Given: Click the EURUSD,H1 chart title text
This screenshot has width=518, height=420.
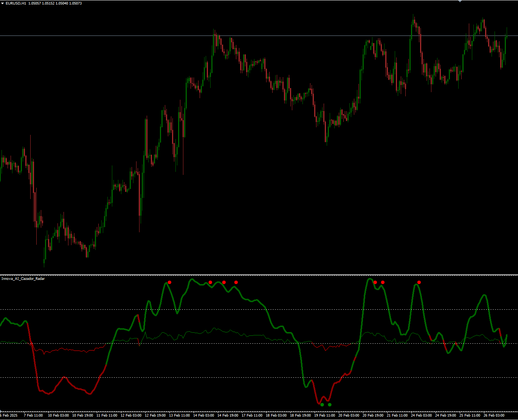Looking at the screenshot, I should point(16,3).
